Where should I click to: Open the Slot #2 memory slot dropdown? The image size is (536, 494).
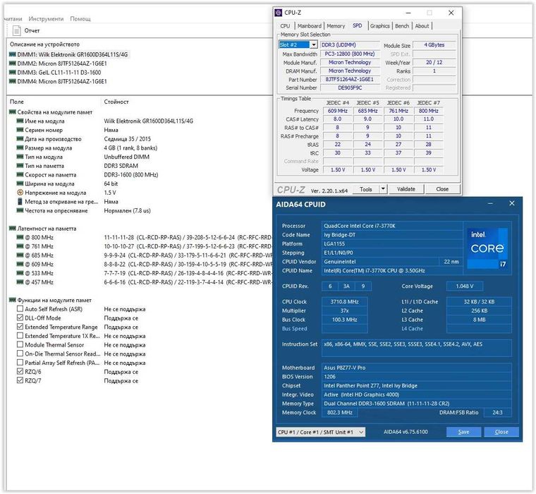point(313,45)
